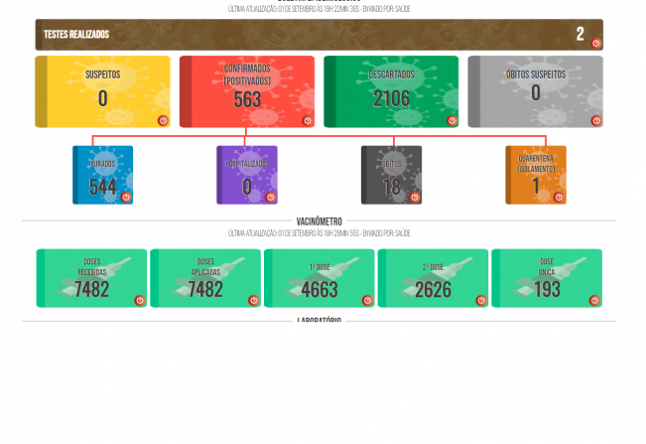Select the Confirmados (Positivados) card showing 563
This screenshot has height=444, width=646.
point(247,91)
